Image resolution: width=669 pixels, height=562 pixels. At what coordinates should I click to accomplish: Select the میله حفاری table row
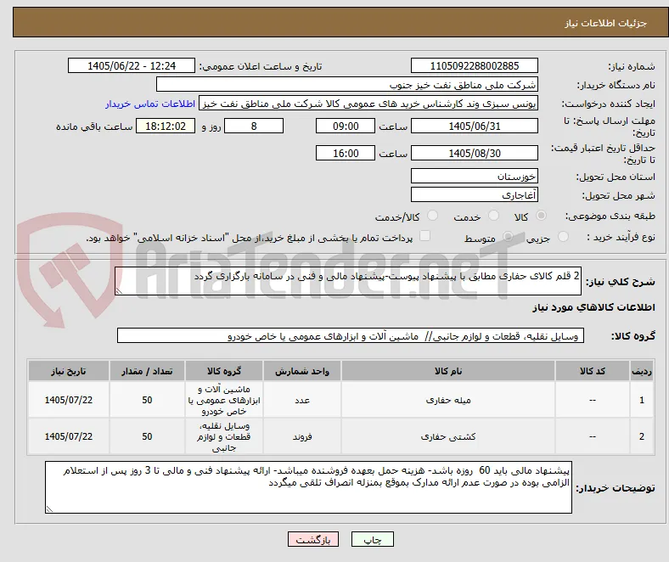coord(340,400)
